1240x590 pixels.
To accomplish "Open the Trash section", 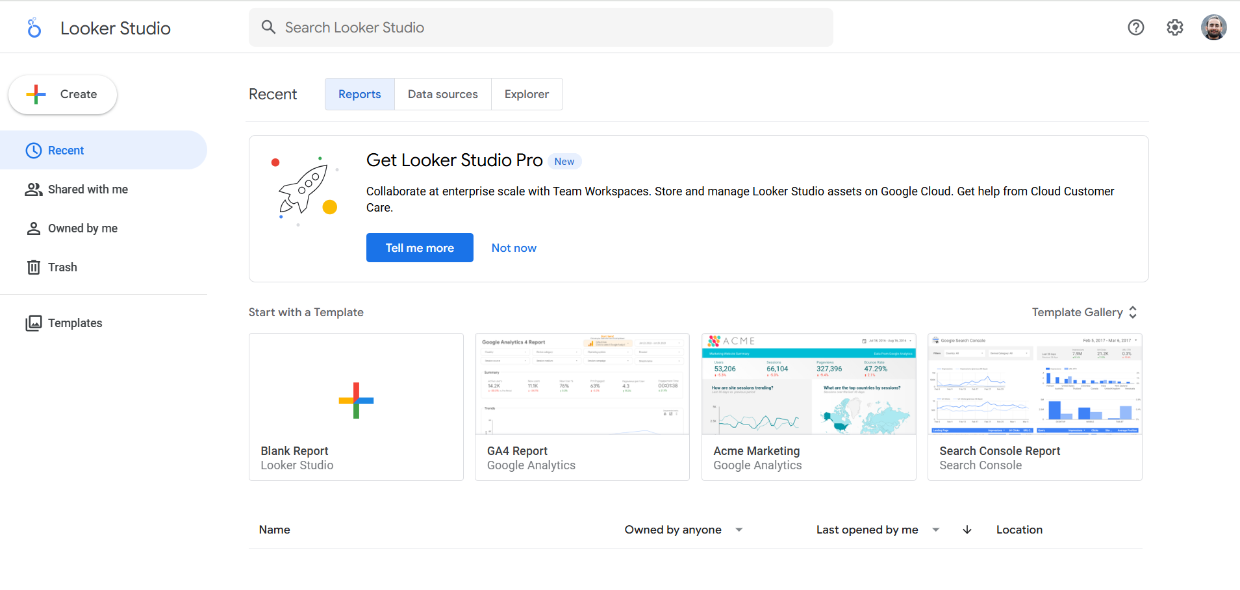I will [x=103, y=267].
